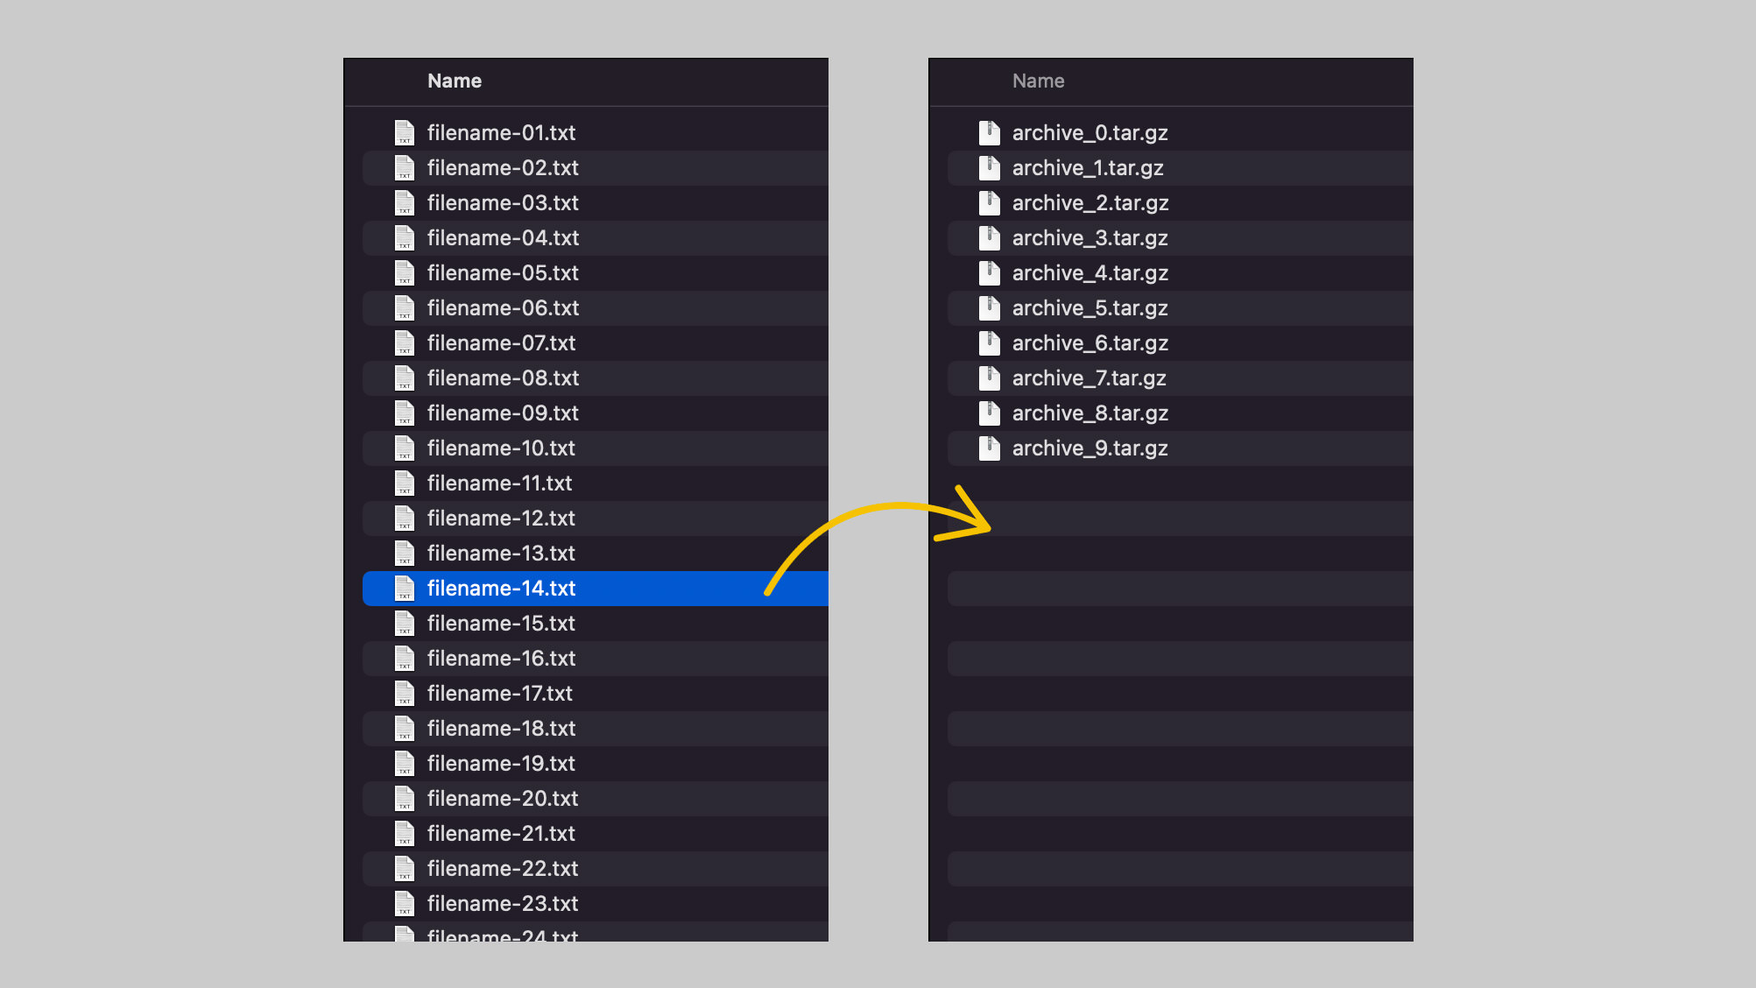Click the filename-23.txt file icon

tap(406, 902)
